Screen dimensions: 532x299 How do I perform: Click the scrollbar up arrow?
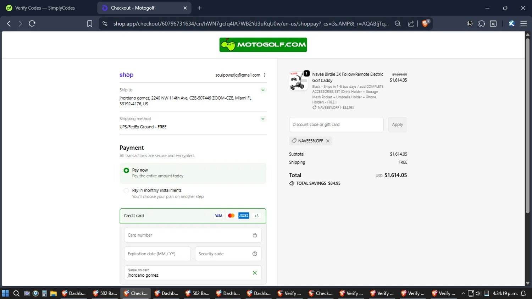pyautogui.click(x=527, y=34)
